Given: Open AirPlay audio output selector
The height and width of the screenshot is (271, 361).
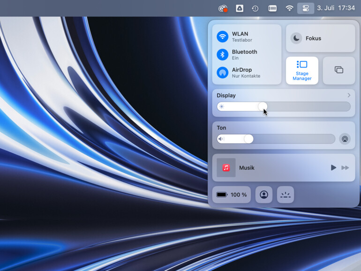Looking at the screenshot, I should (345, 139).
